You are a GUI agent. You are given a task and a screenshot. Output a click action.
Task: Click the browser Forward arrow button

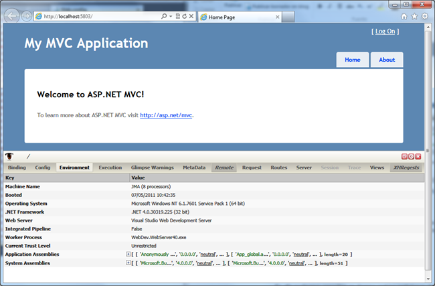pos(26,16)
